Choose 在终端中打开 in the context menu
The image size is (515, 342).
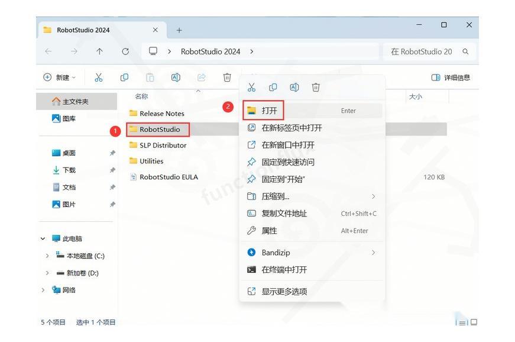(x=312, y=270)
